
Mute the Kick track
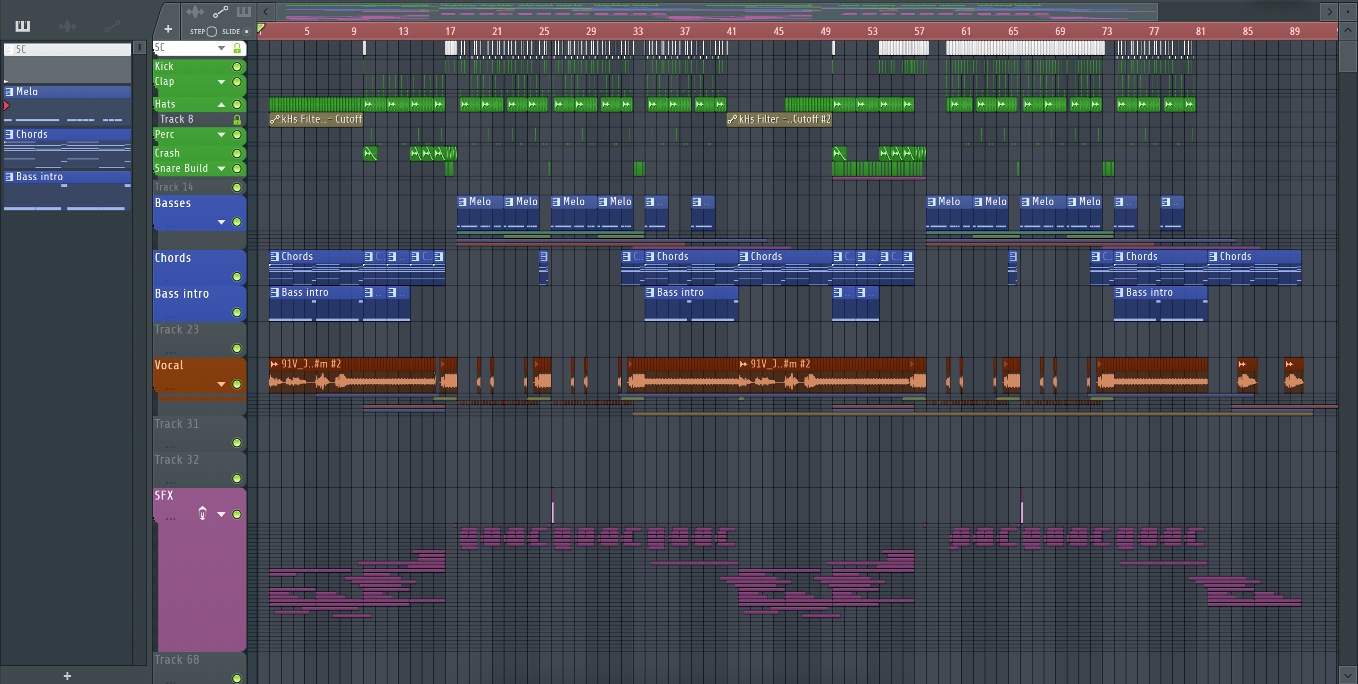pyautogui.click(x=237, y=67)
